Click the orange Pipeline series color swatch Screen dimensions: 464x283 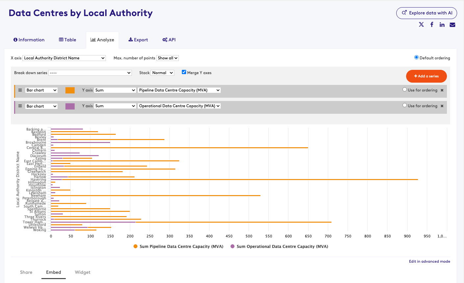[70, 90]
